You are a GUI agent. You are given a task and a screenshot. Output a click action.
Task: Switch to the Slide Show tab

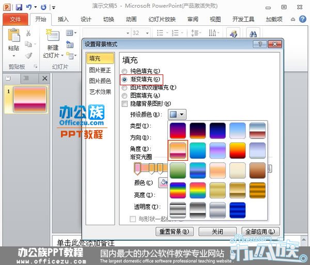coord(162,19)
